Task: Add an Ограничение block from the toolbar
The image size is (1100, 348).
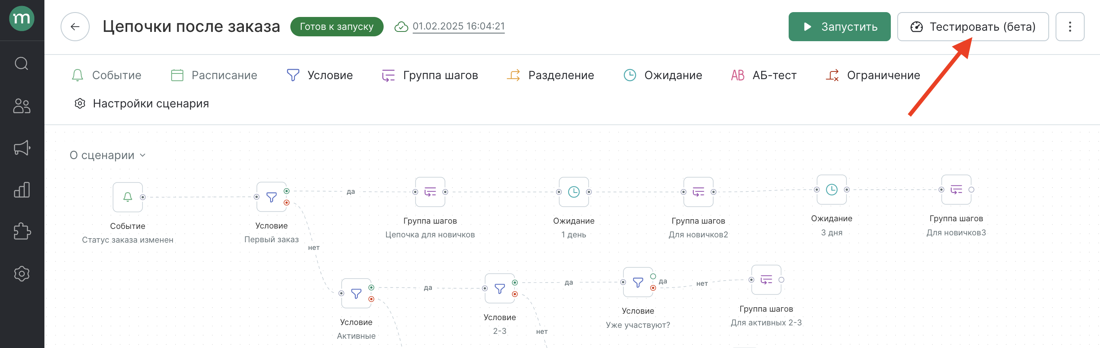Action: tap(872, 75)
